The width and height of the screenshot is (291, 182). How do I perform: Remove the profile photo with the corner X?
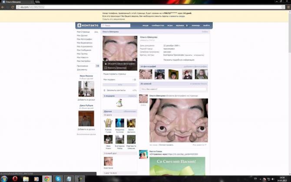(x=135, y=38)
